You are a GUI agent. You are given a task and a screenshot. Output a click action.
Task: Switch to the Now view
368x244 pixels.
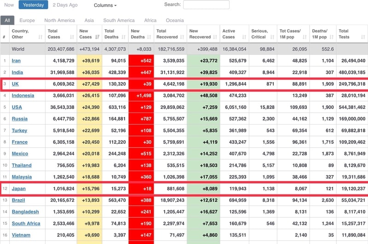pos(9,5)
